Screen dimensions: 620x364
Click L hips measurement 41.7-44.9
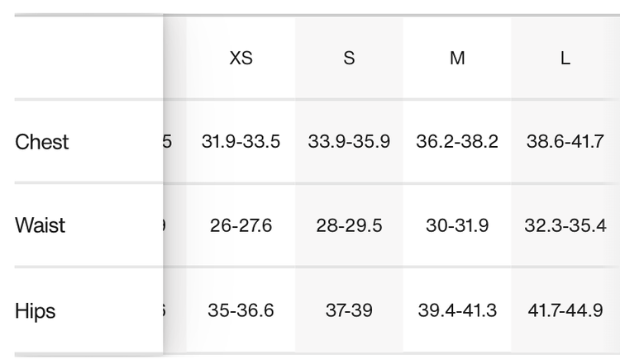pyautogui.click(x=565, y=311)
